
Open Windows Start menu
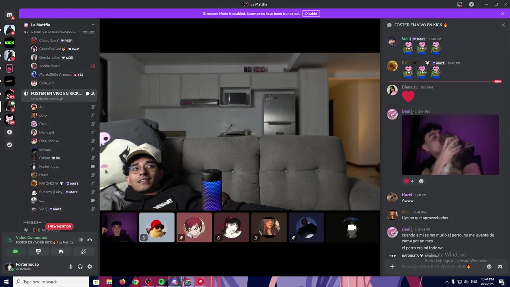pos(6,282)
